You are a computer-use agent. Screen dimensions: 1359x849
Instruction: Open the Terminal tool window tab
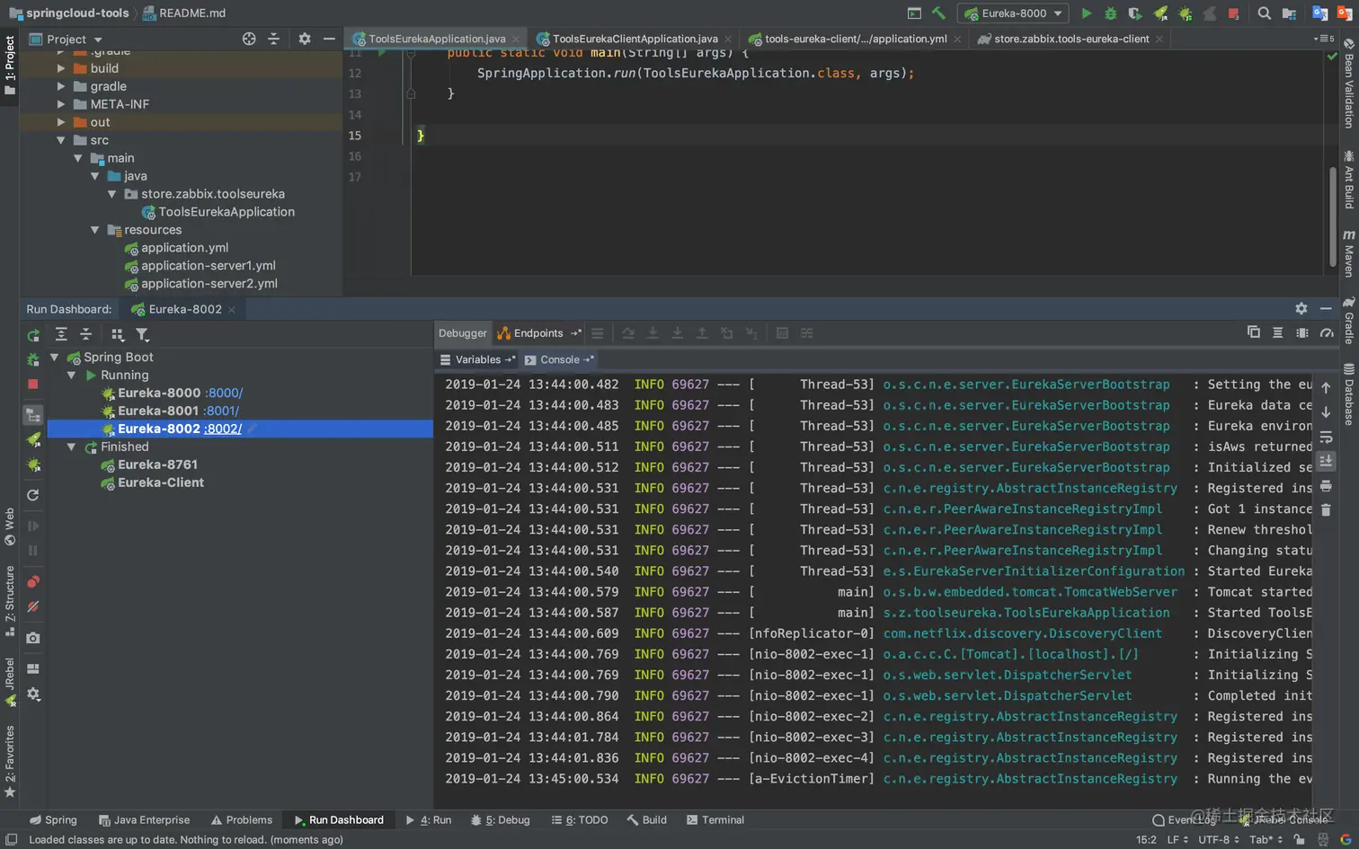(x=715, y=819)
